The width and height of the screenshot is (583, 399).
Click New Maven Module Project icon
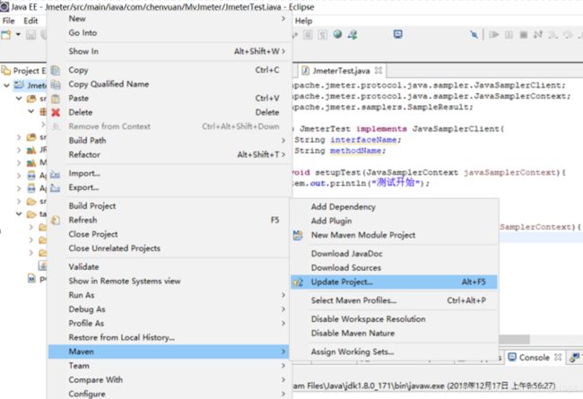pyautogui.click(x=298, y=235)
